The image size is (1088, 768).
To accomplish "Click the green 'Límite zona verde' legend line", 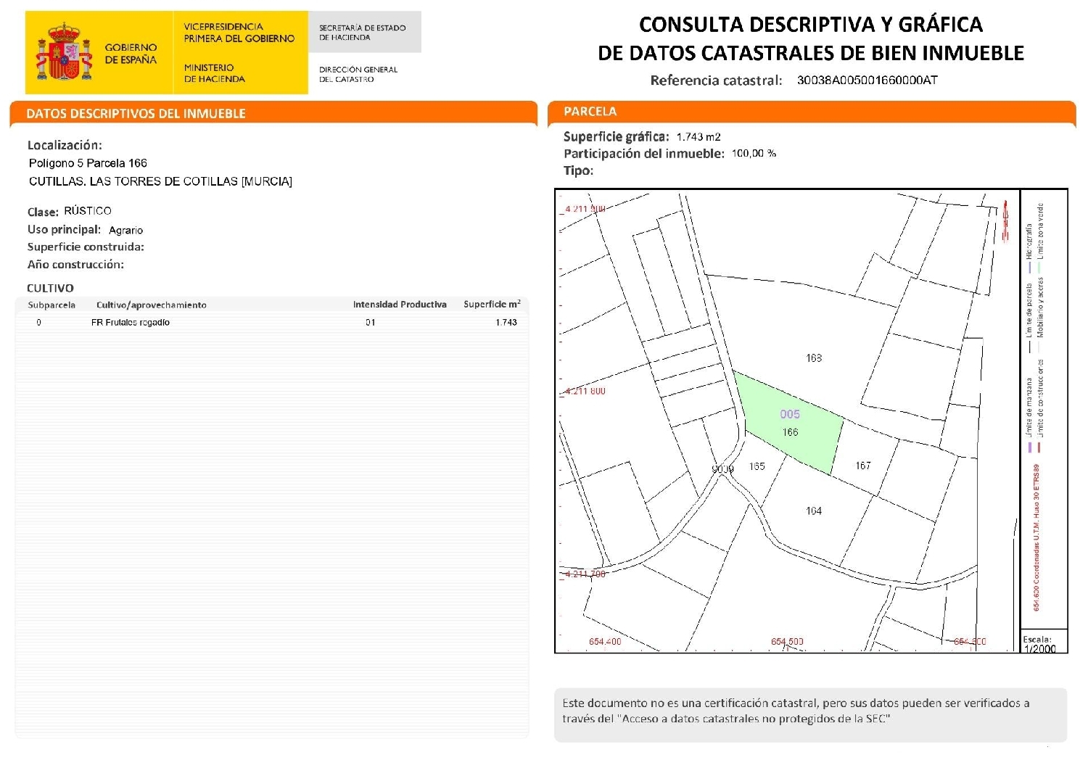I will [1039, 268].
